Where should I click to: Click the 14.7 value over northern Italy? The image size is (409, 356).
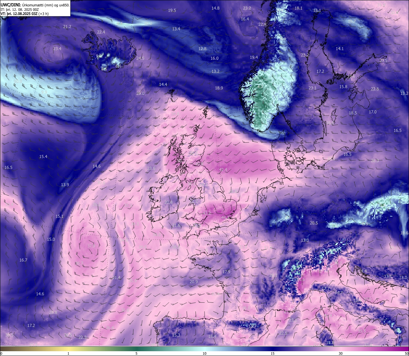point(338,293)
